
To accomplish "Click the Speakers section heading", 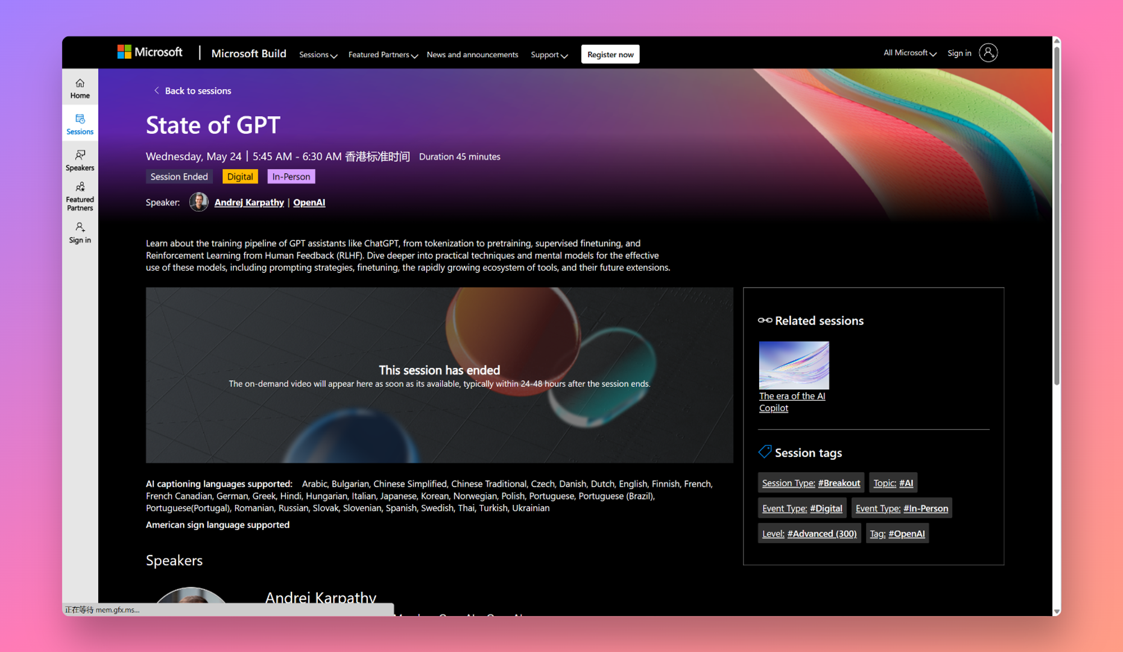I will point(174,560).
